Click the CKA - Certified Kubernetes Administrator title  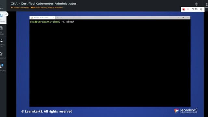pos(44,4)
